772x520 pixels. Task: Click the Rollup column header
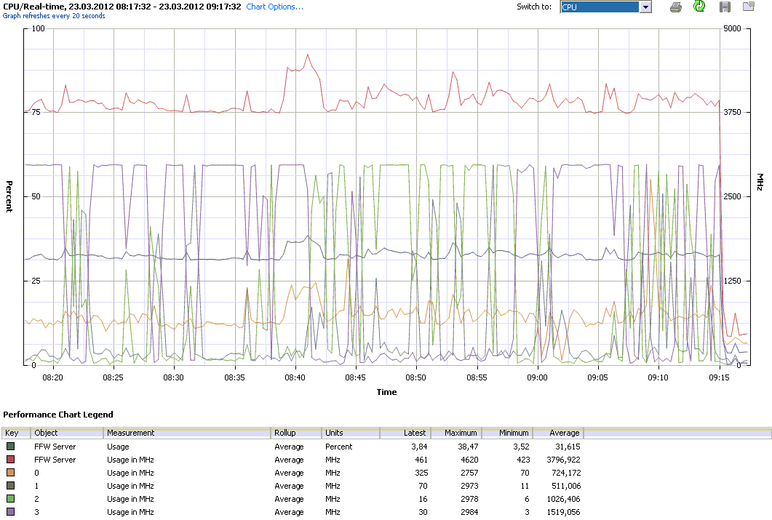coord(295,433)
